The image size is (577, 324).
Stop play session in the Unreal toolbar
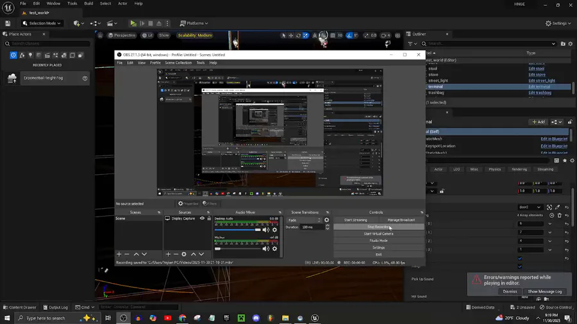click(x=151, y=23)
